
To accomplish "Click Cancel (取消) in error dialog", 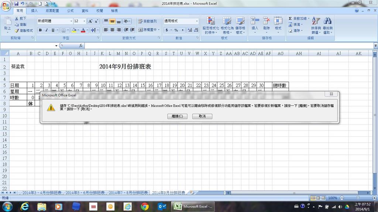I will tap(202, 117).
